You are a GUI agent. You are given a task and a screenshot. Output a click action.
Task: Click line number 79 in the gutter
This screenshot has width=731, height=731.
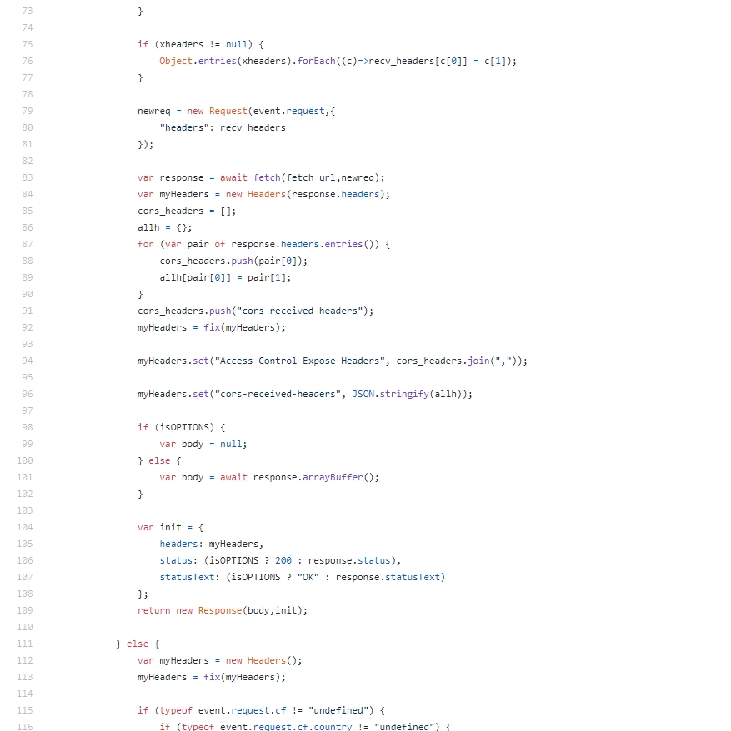[27, 111]
